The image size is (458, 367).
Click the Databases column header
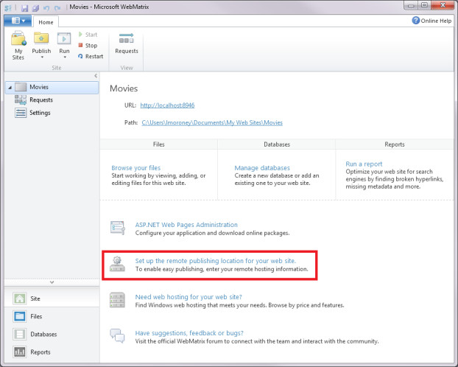pos(277,144)
